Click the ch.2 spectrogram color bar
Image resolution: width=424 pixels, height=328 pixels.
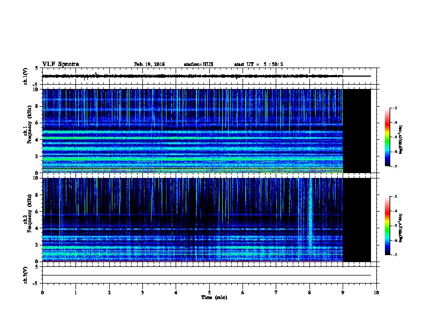[x=387, y=226]
